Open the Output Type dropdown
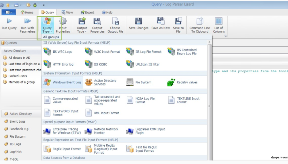 [x=82, y=25]
